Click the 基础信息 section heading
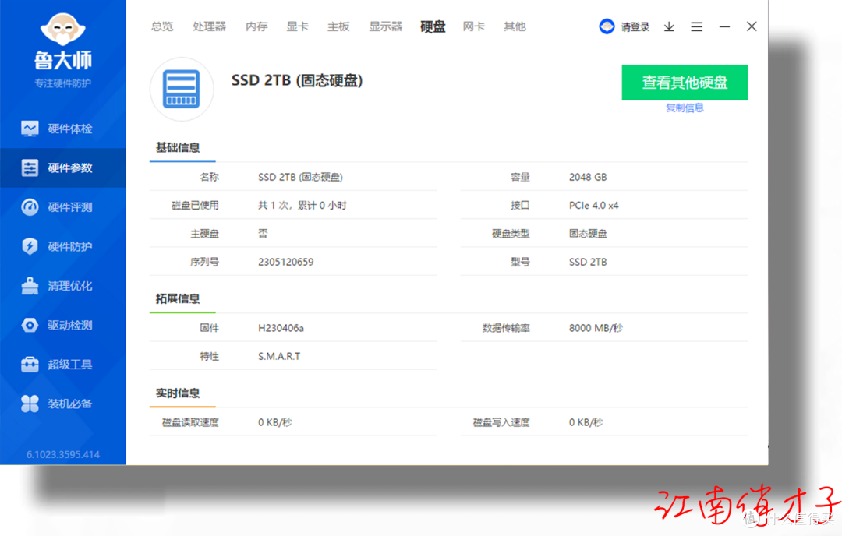842x536 pixels. tap(178, 147)
